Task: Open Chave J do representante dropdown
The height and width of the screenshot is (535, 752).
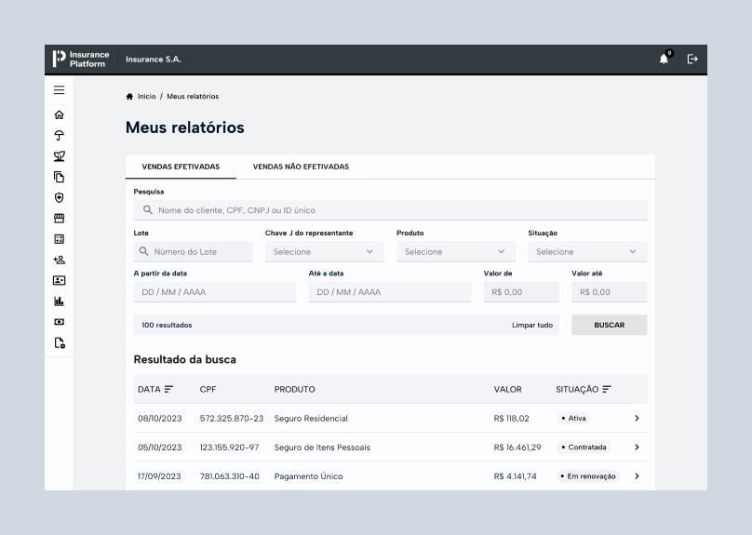Action: click(x=325, y=251)
